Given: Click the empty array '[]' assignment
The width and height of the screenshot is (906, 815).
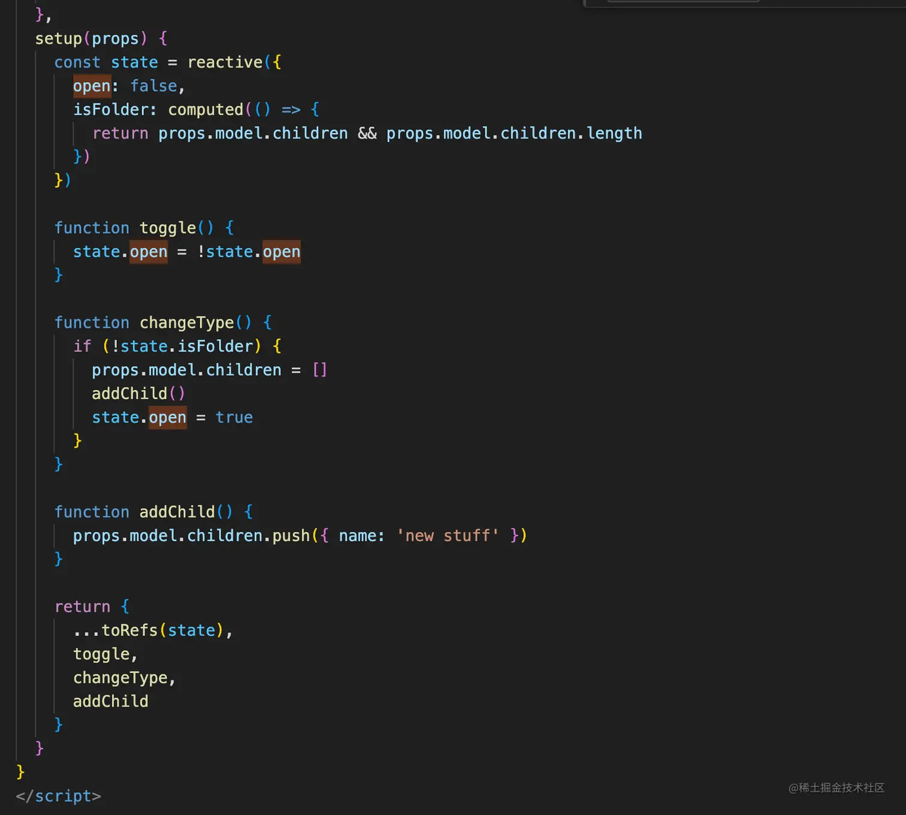Looking at the screenshot, I should tap(320, 370).
